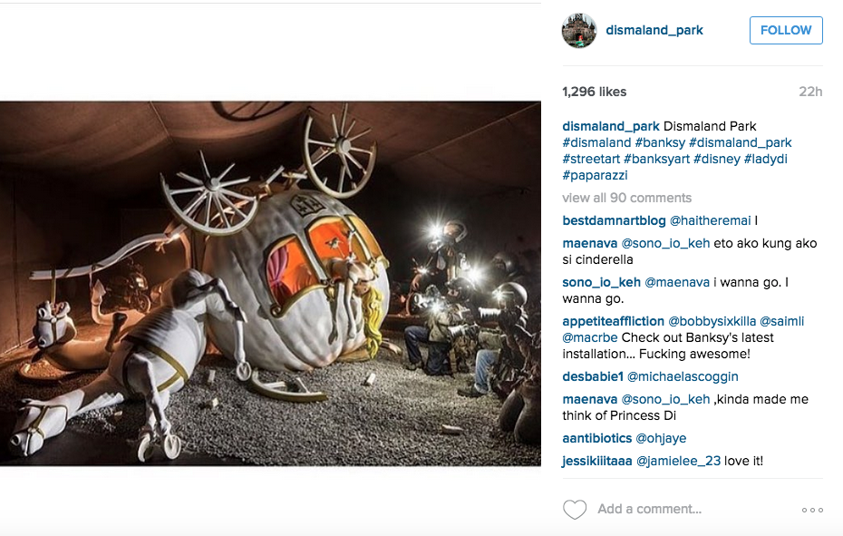The height and width of the screenshot is (536, 843).
Task: Open desbabie1 commenter profile
Action: click(x=593, y=376)
